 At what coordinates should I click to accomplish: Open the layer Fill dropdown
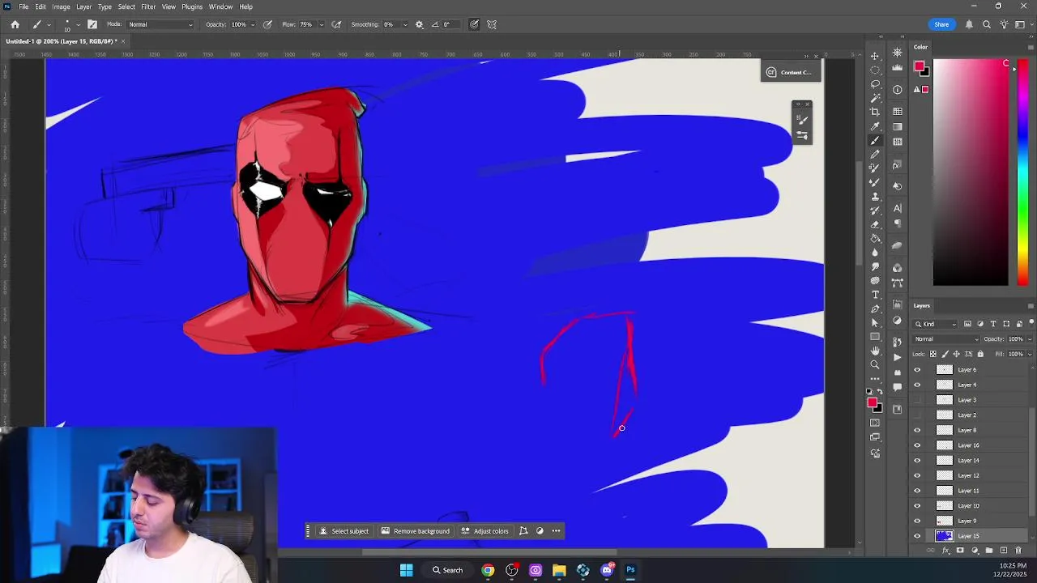pos(1030,354)
